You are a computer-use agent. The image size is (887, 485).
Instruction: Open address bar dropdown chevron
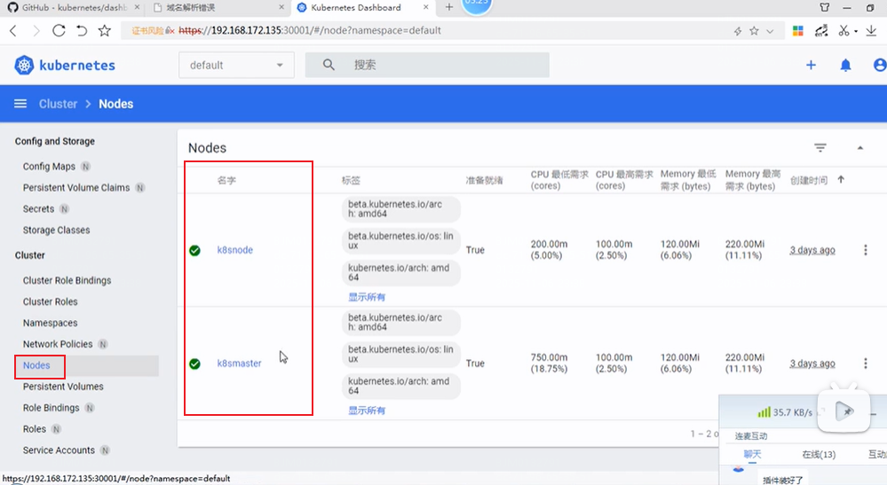point(770,32)
